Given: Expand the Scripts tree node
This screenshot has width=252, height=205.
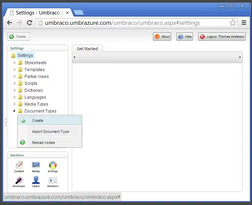Looking at the screenshot, I should click(x=14, y=83).
